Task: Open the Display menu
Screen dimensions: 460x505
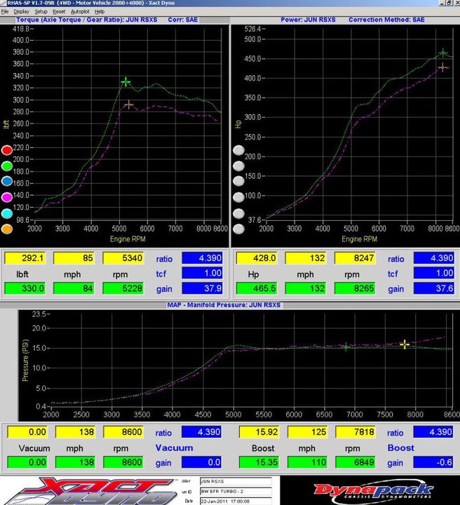Action: 21,12
